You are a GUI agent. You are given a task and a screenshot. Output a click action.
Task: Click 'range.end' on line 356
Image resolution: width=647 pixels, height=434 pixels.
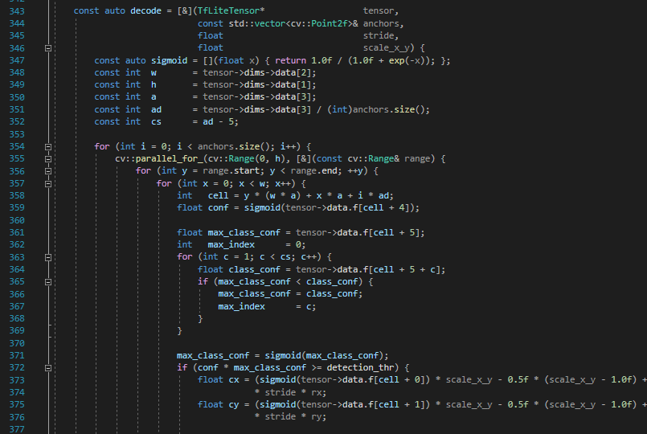tap(313, 171)
